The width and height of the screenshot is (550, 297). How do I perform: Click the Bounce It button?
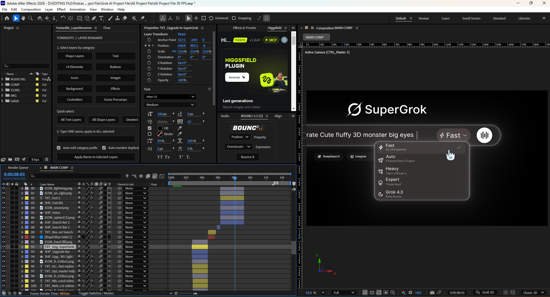[x=248, y=157]
